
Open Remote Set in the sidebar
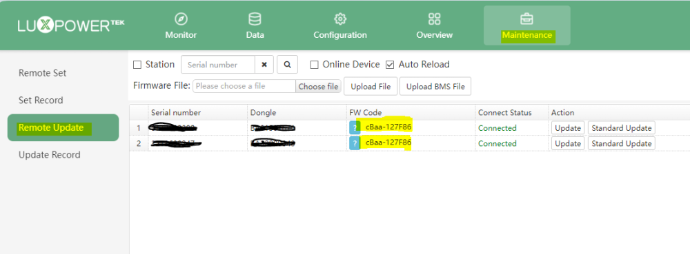42,73
